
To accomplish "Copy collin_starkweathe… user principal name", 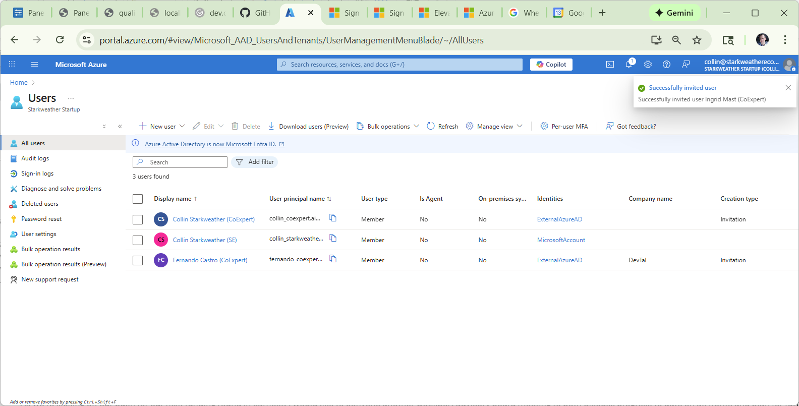I will click(x=333, y=238).
